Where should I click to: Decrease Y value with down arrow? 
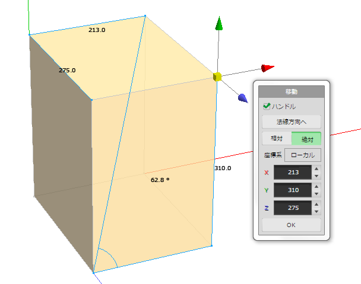316,194
